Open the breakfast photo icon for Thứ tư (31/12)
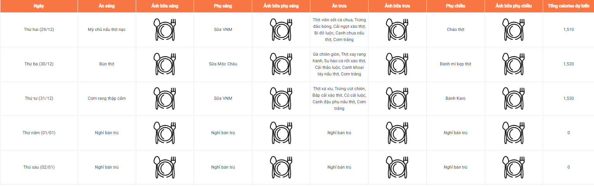 coord(165,98)
